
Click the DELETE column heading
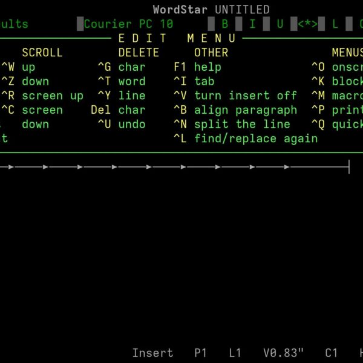click(139, 53)
